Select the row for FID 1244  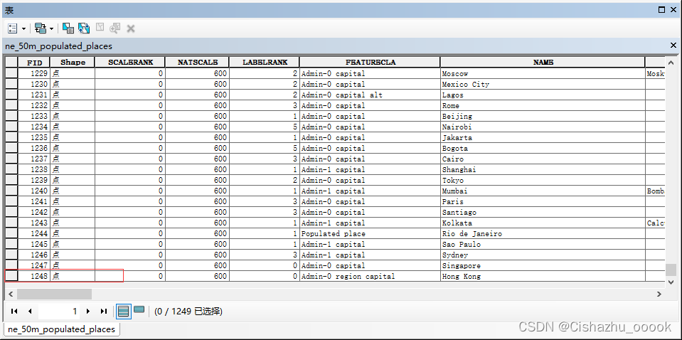pos(11,233)
